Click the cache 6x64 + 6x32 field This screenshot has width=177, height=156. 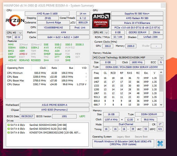click(x=63, y=37)
